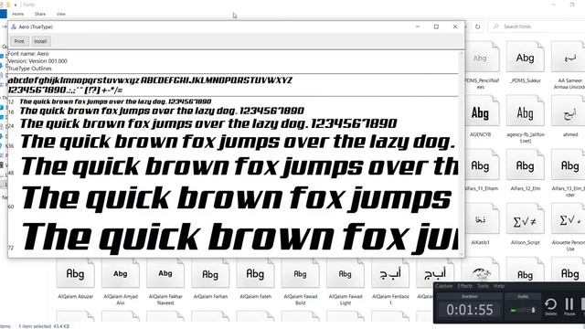The width and height of the screenshot is (585, 329).
Task: Select the AlQalam Fawad Light font file
Action: [x=346, y=281]
